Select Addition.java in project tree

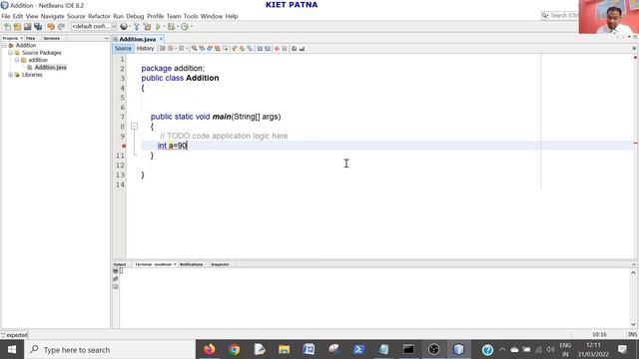coord(50,68)
